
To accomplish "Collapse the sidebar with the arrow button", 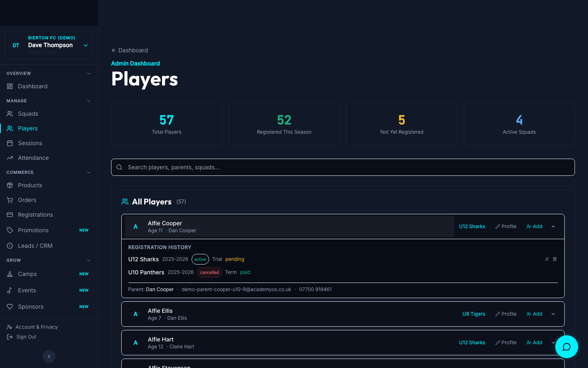I will click(49, 357).
